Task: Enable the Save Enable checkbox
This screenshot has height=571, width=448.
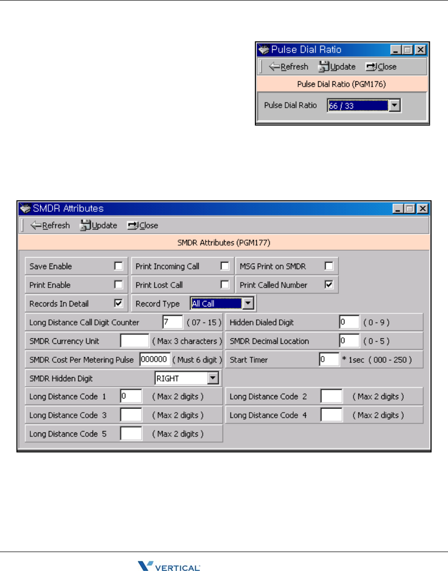Action: pyautogui.click(x=118, y=266)
